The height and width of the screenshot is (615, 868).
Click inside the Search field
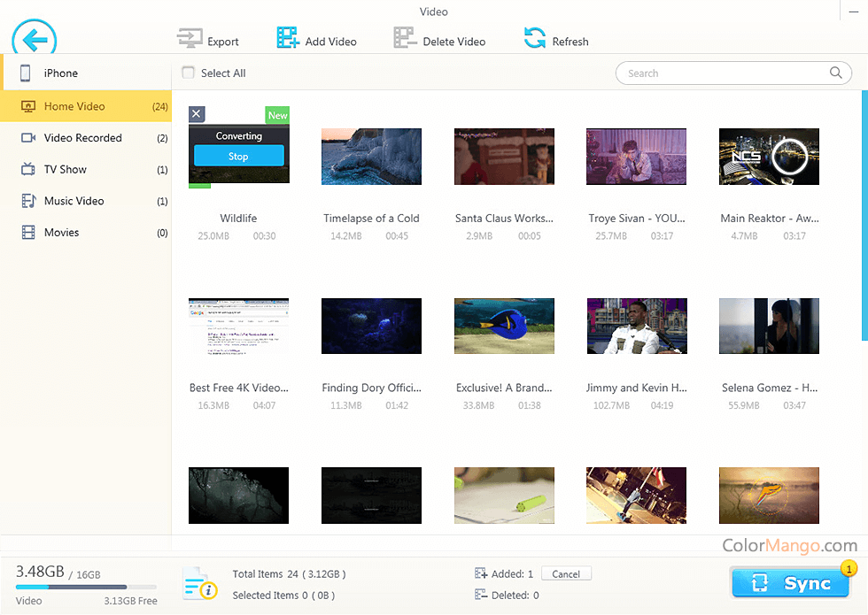click(722, 73)
